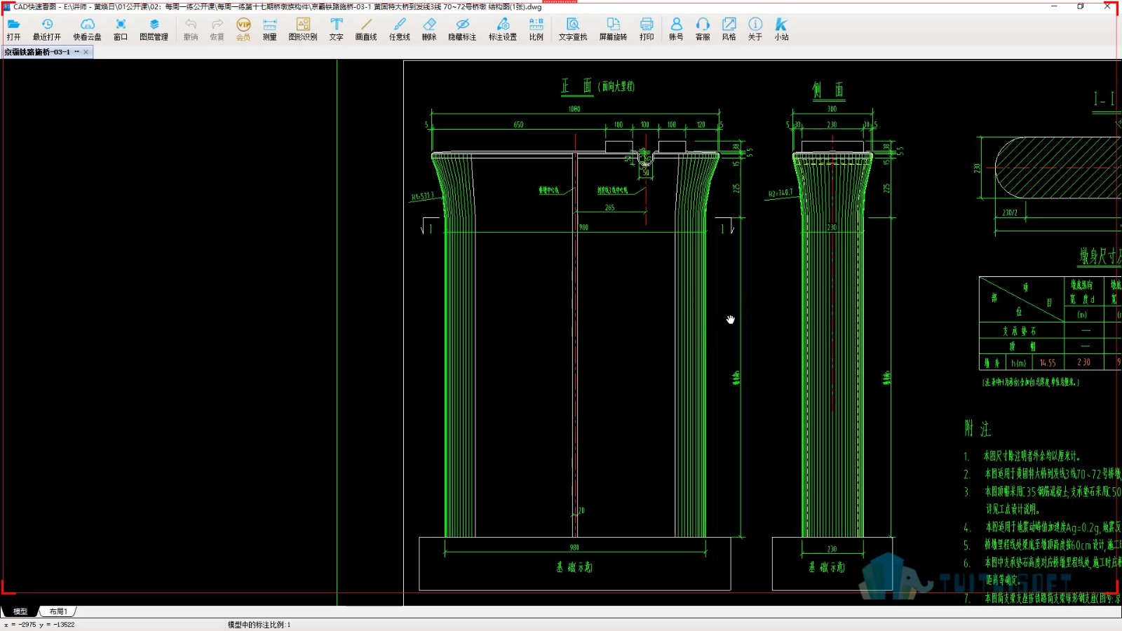
Task: Select the 测量 measure tool
Action: [270, 29]
